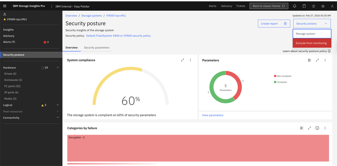337x166 pixels.
Task: Click the loading icon beside Hardware 10
Action: [x=42, y=68]
